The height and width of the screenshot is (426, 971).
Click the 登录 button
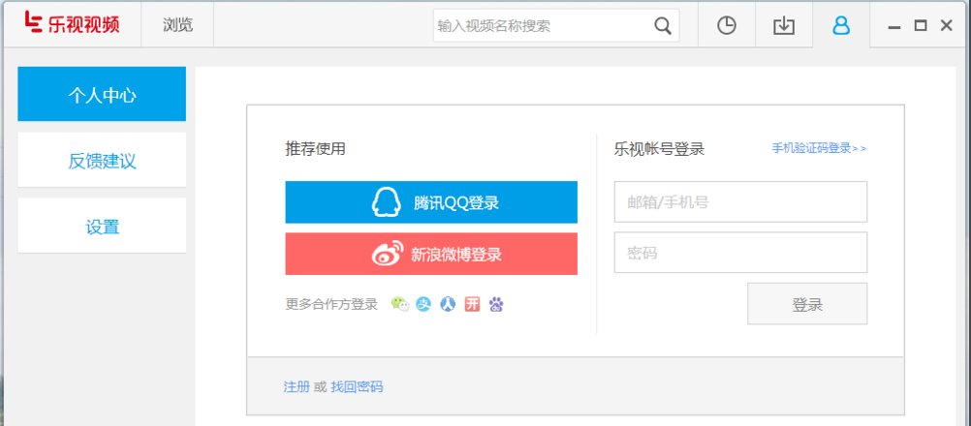(807, 304)
